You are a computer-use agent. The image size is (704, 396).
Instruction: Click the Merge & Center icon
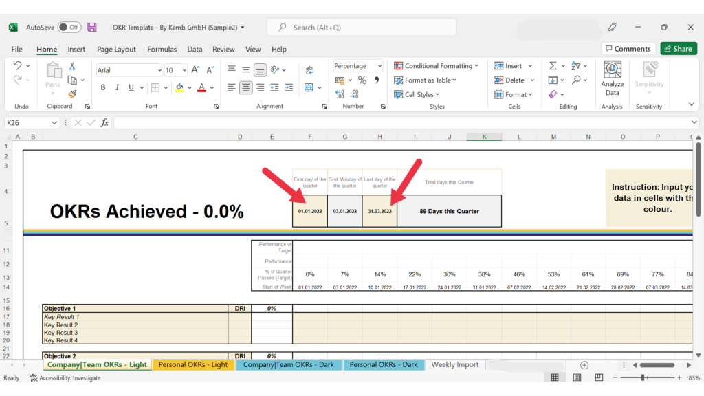(x=309, y=87)
